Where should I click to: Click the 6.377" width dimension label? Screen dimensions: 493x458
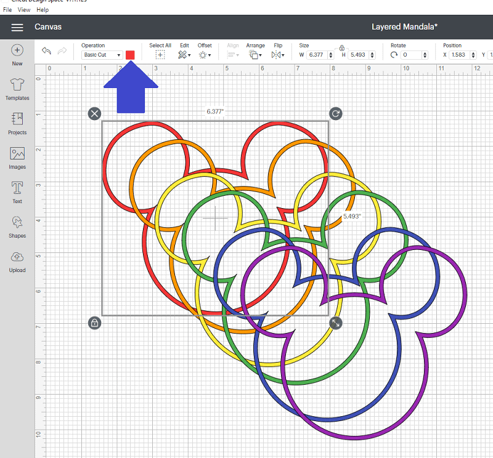215,111
